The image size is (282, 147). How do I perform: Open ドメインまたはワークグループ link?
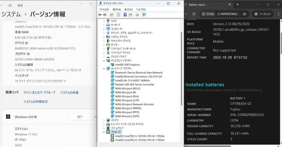39,93
